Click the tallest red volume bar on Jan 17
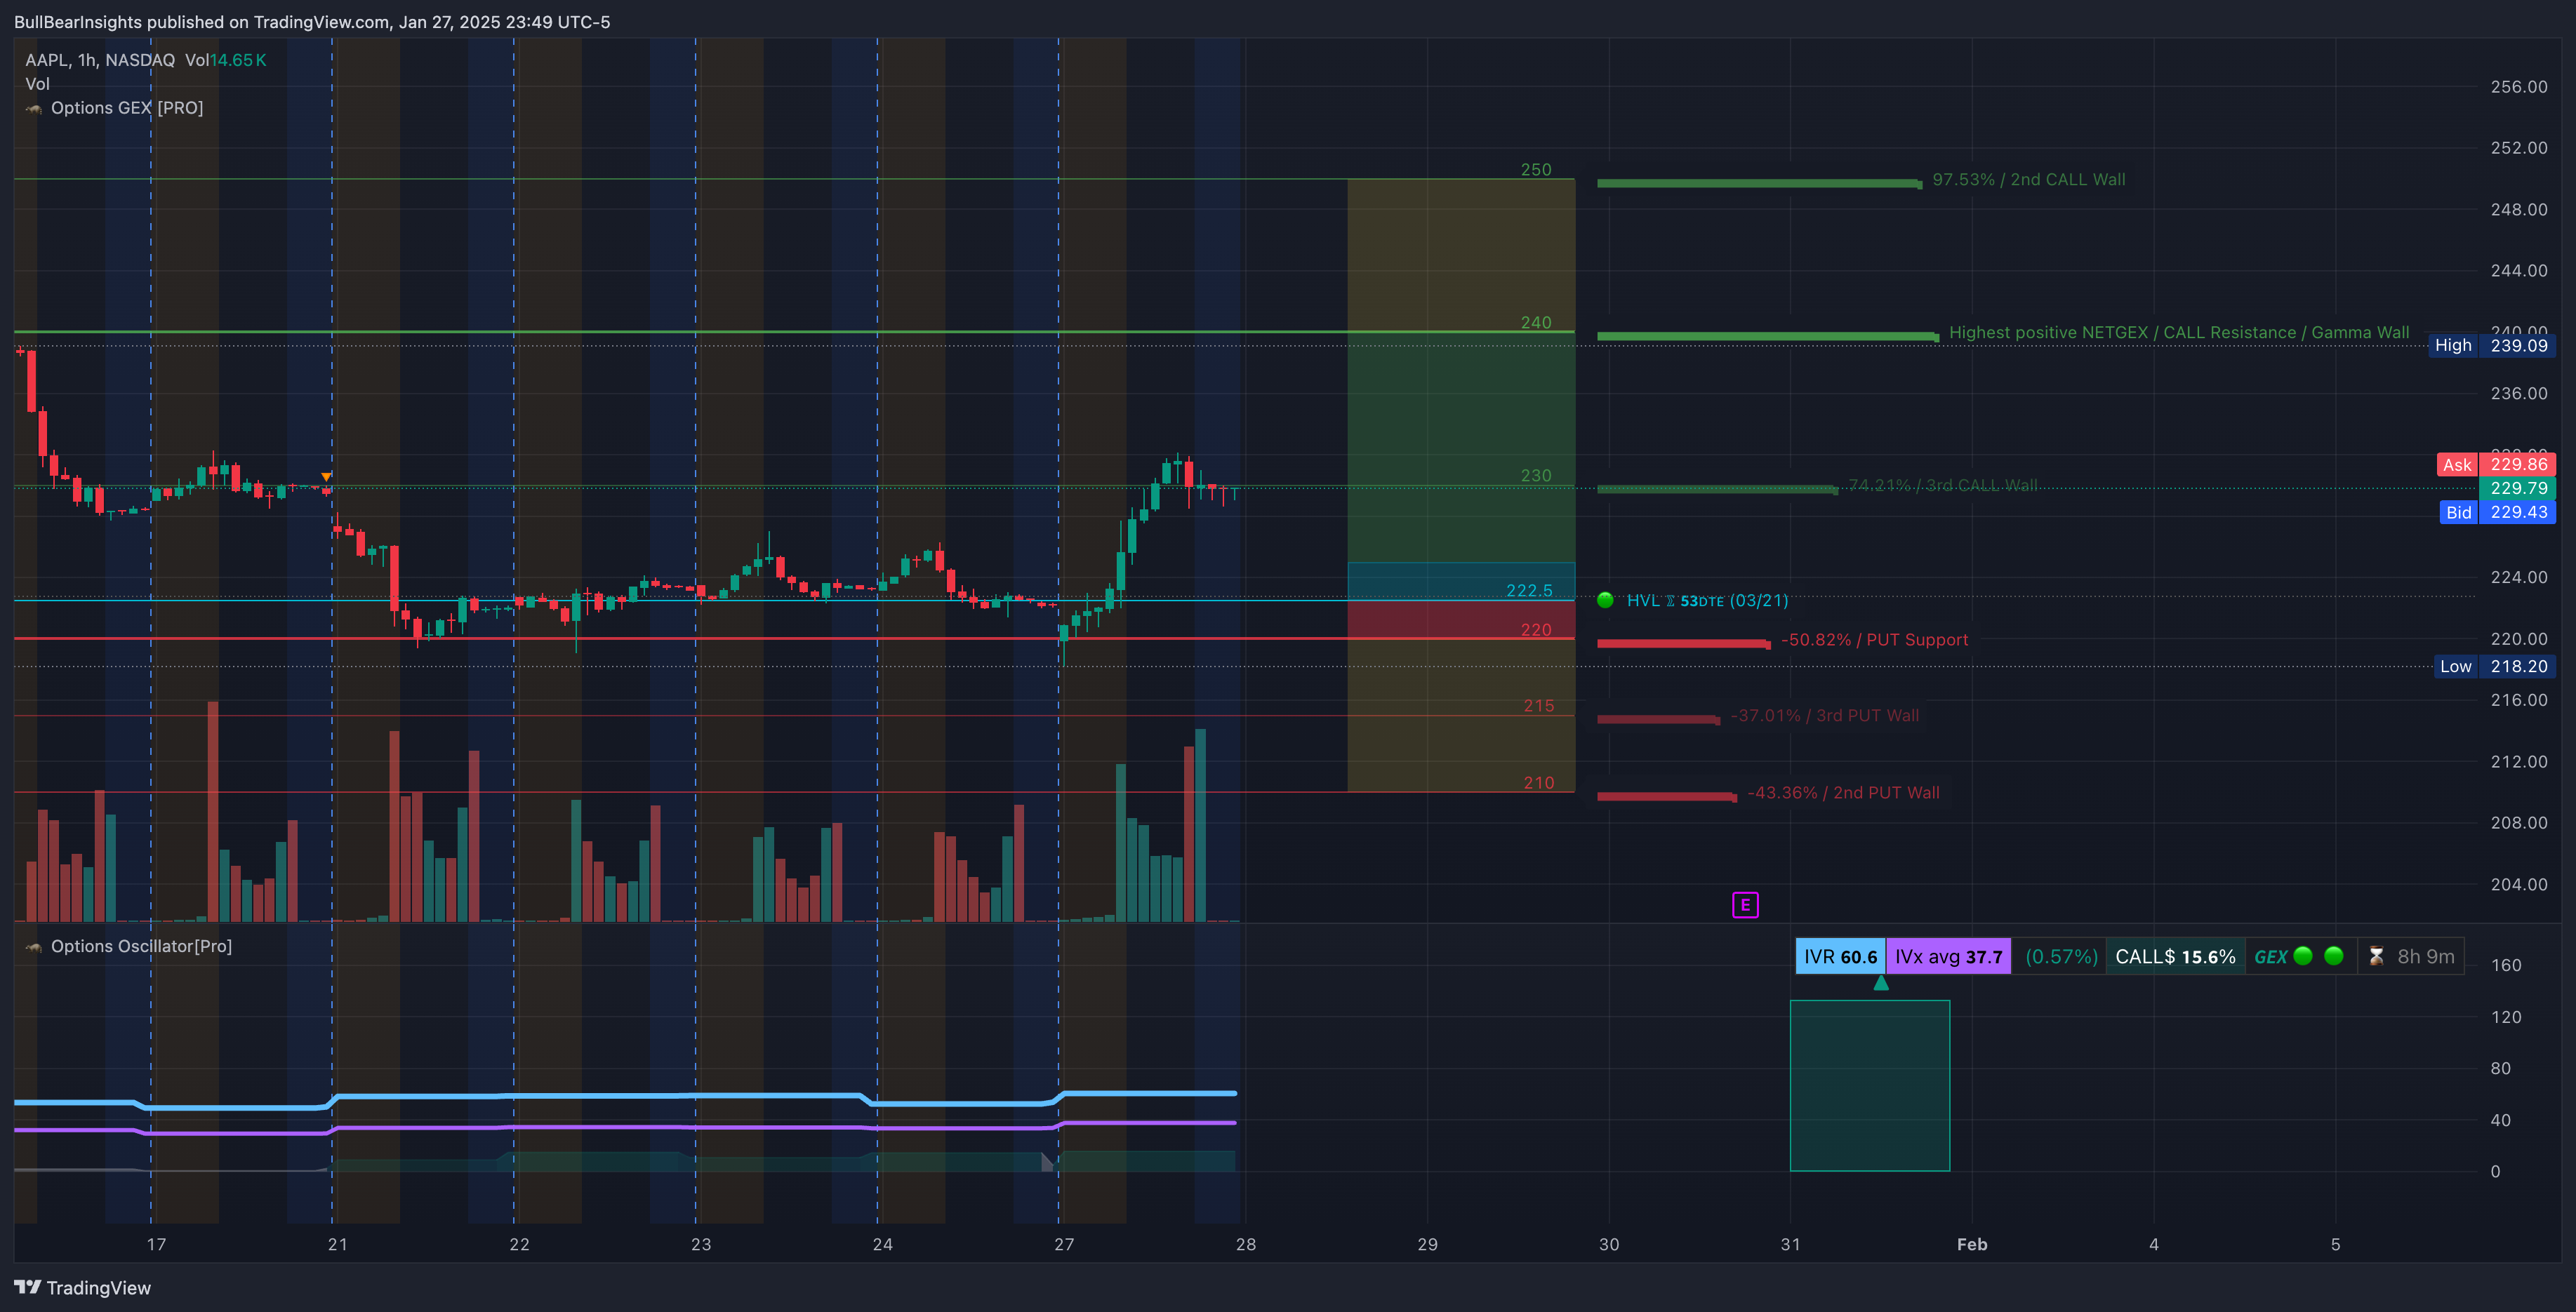Viewport: 2576px width, 1312px height. (213, 811)
